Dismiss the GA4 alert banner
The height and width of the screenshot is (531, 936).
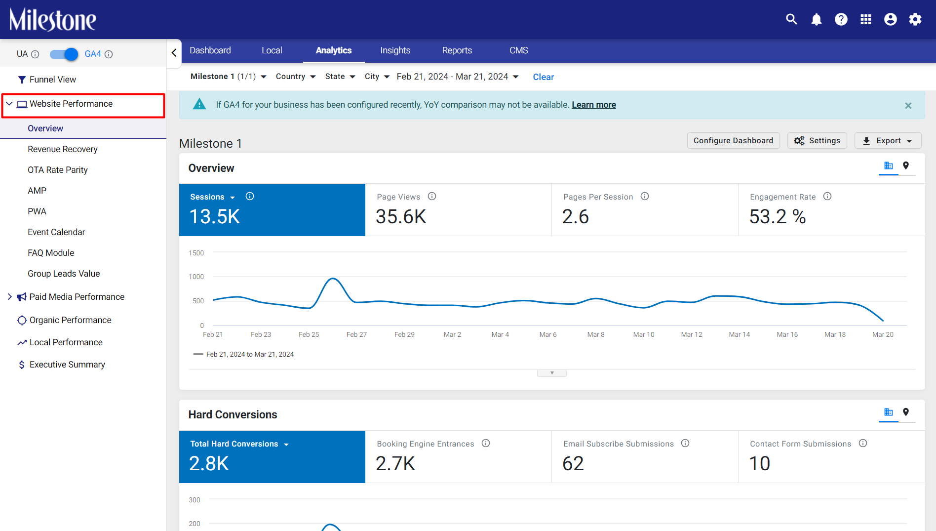(x=908, y=106)
